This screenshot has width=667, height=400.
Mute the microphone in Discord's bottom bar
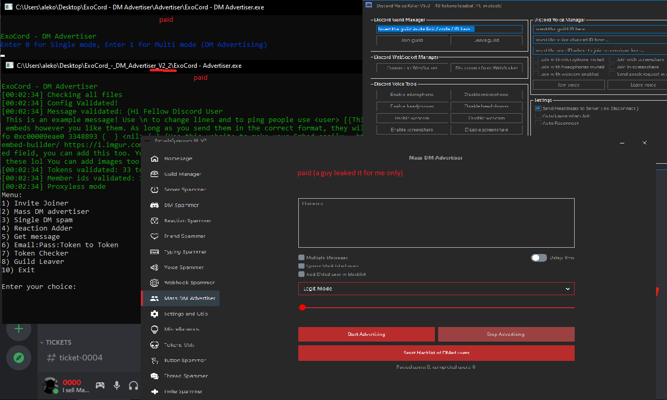click(x=116, y=385)
